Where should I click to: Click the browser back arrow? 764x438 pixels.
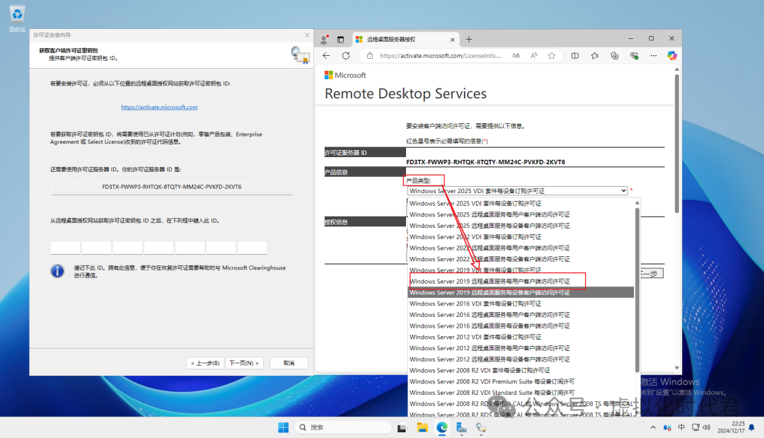point(326,55)
